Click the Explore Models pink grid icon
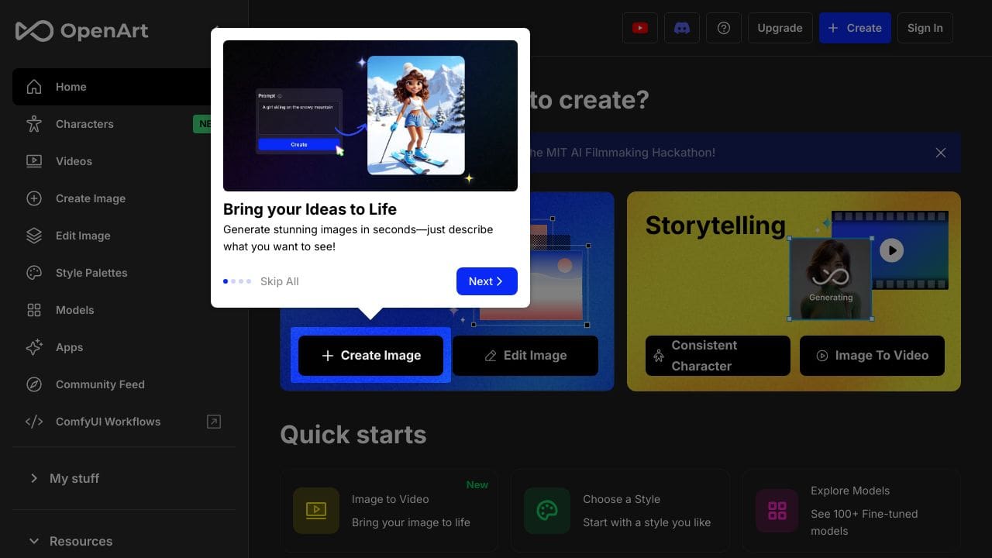This screenshot has width=992, height=558. 777,511
